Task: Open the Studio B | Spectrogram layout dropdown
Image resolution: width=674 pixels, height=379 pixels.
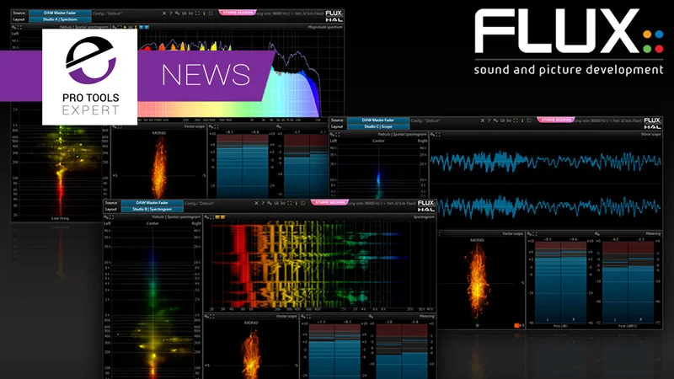Action: coord(152,209)
